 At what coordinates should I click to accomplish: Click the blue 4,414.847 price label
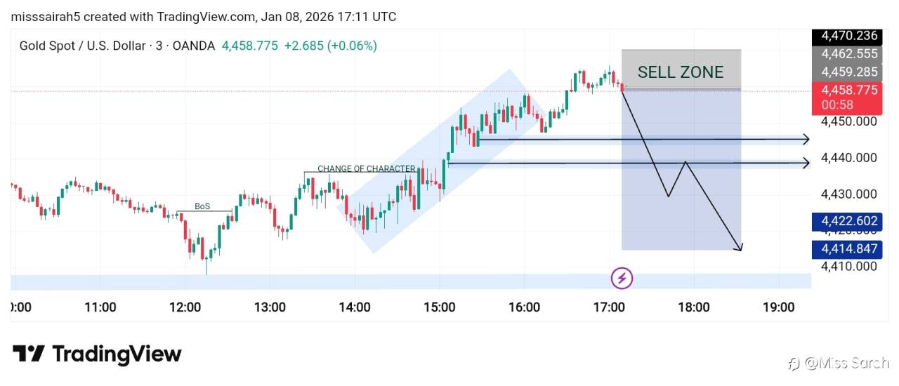848,248
